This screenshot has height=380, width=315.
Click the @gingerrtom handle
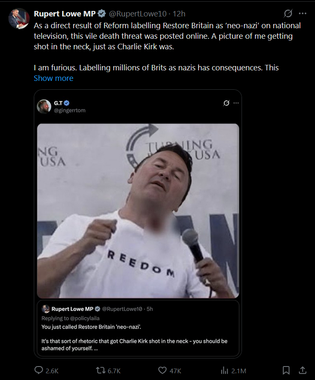coord(70,110)
